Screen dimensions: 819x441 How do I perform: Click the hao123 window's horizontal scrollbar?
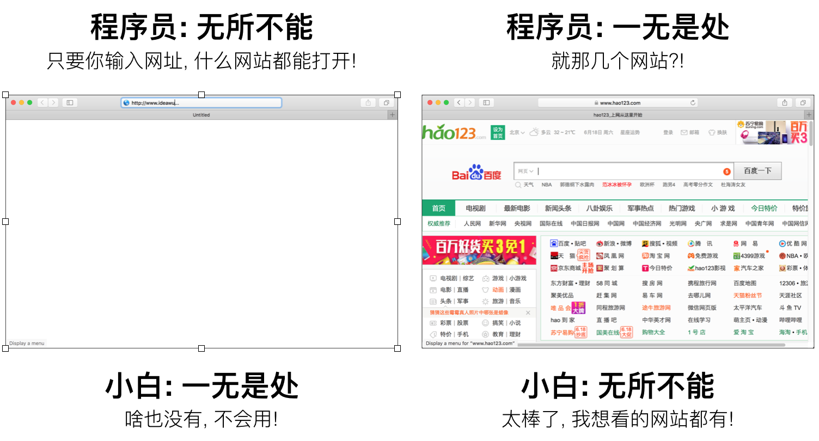[x=651, y=345]
